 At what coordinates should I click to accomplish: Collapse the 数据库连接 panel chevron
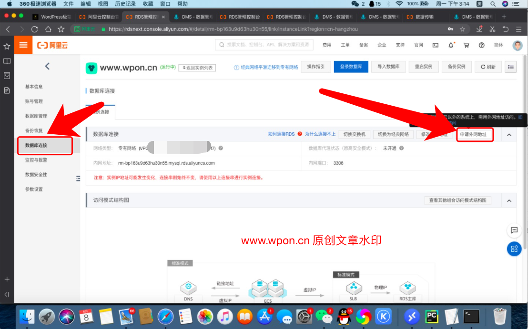tap(509, 135)
